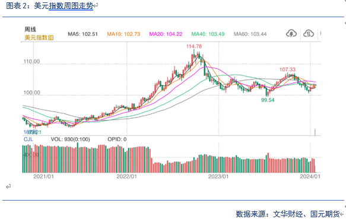Select the MA40: 103.49 indicator label
Image resolution: width=346 pixels, height=219 pixels.
pos(208,34)
